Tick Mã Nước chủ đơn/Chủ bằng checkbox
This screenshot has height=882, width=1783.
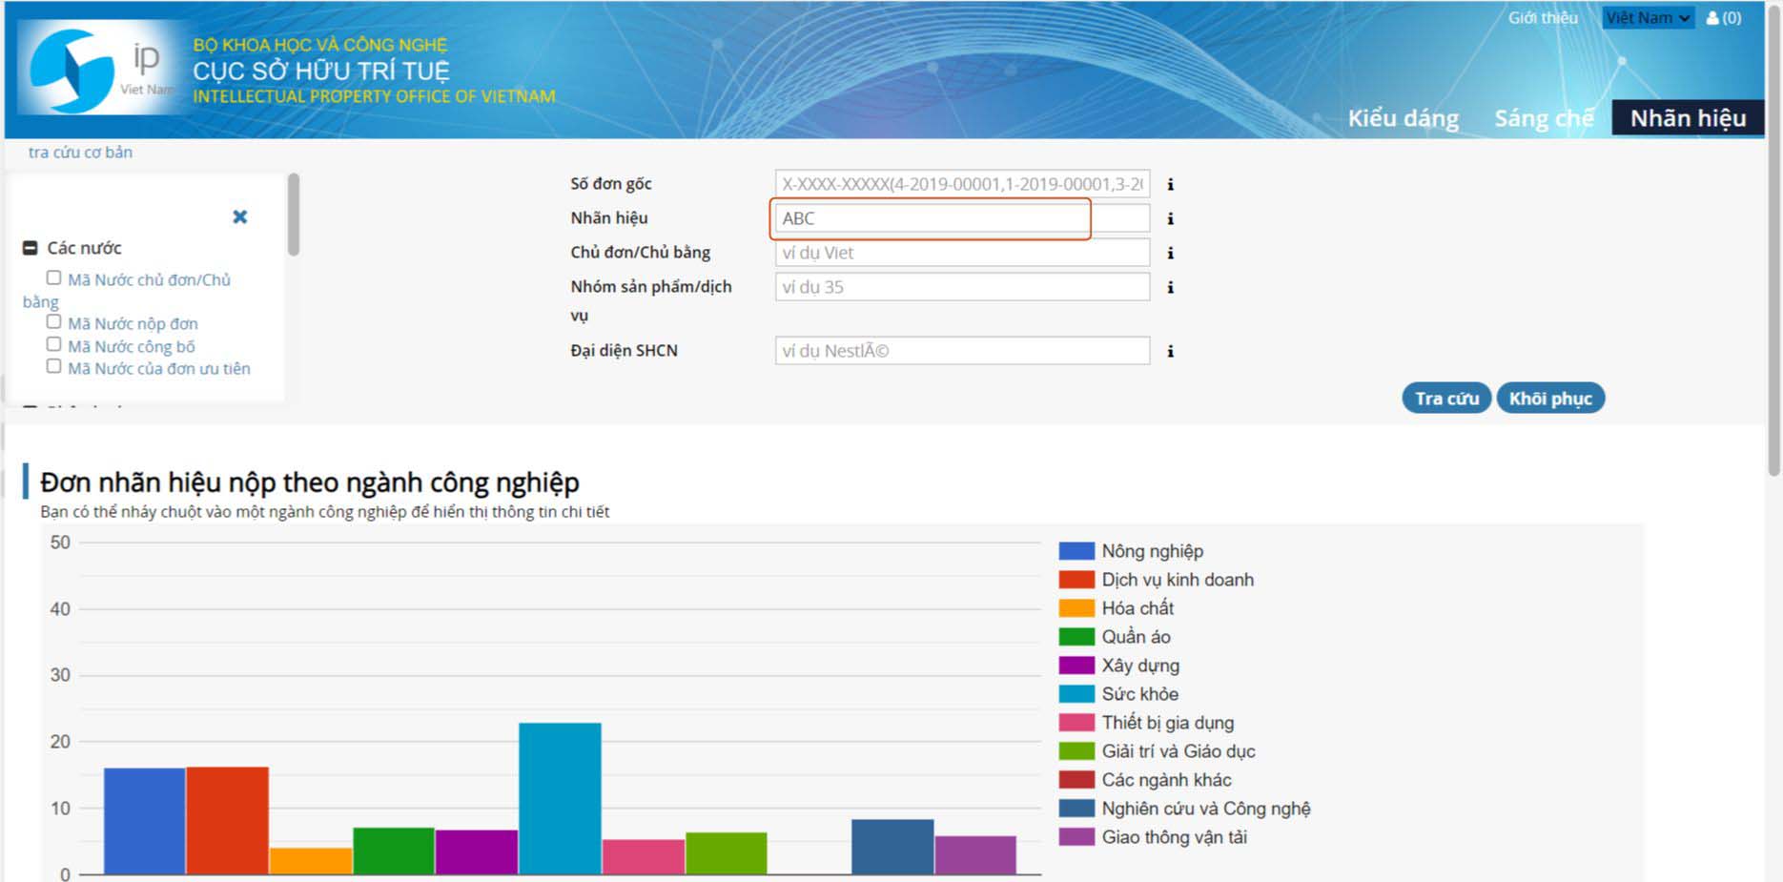point(53,277)
